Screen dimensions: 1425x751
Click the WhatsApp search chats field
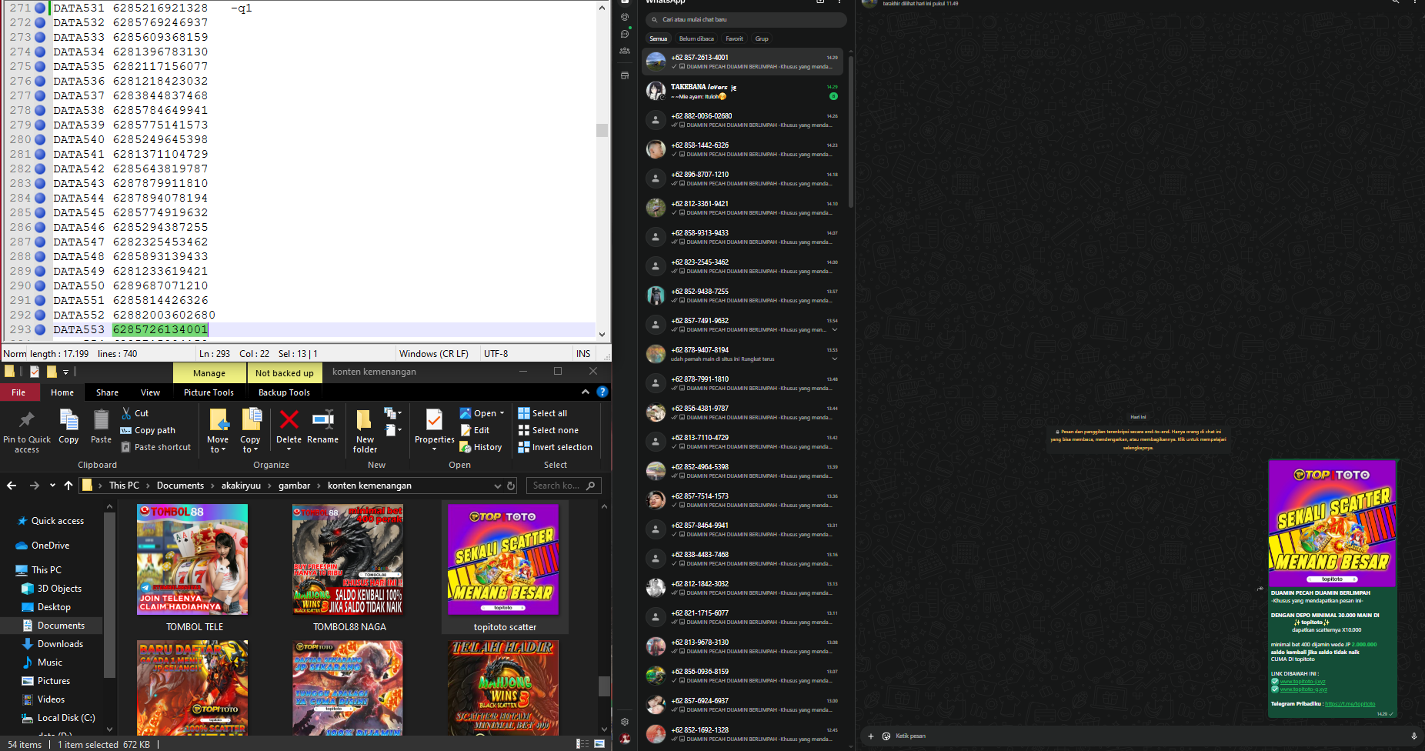pyautogui.click(x=746, y=19)
